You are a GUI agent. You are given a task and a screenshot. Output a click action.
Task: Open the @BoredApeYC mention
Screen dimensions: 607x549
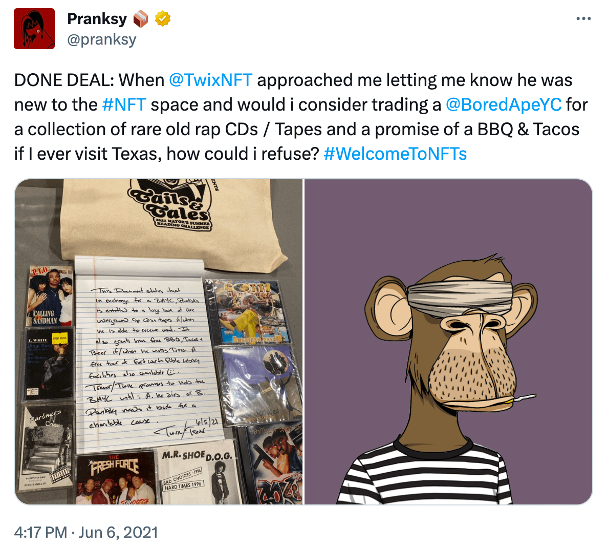[x=503, y=104]
